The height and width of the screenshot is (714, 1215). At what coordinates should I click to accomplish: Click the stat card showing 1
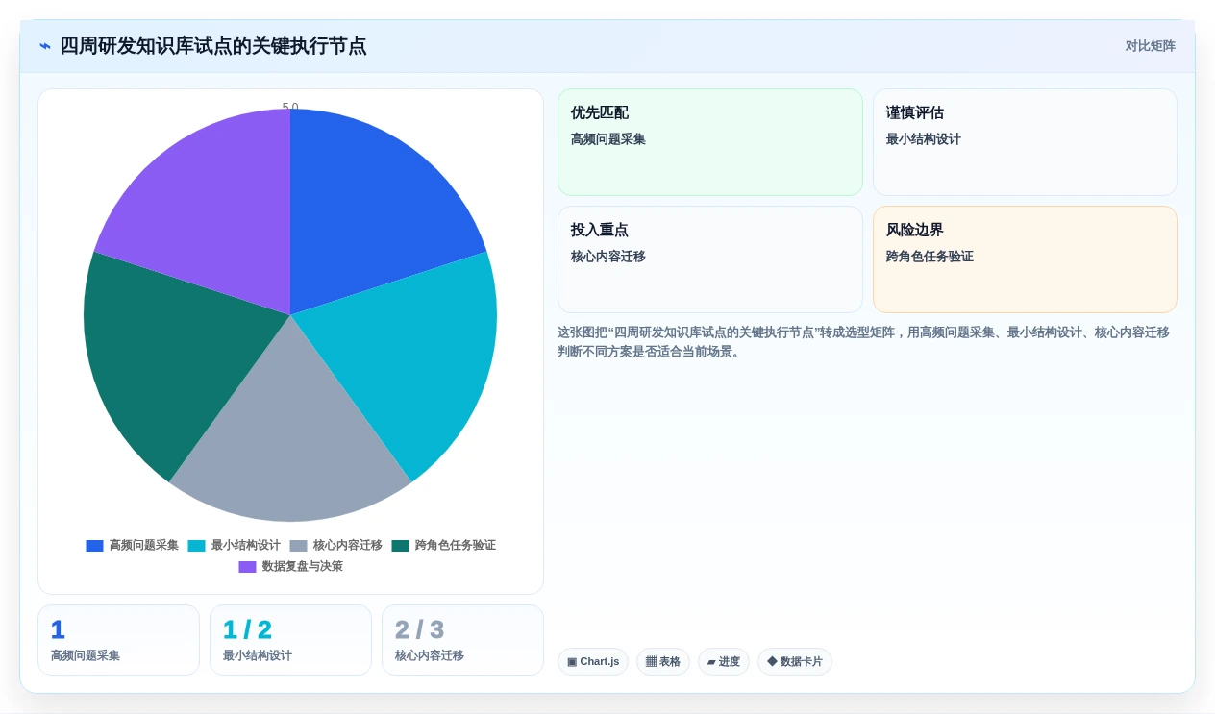click(x=118, y=640)
